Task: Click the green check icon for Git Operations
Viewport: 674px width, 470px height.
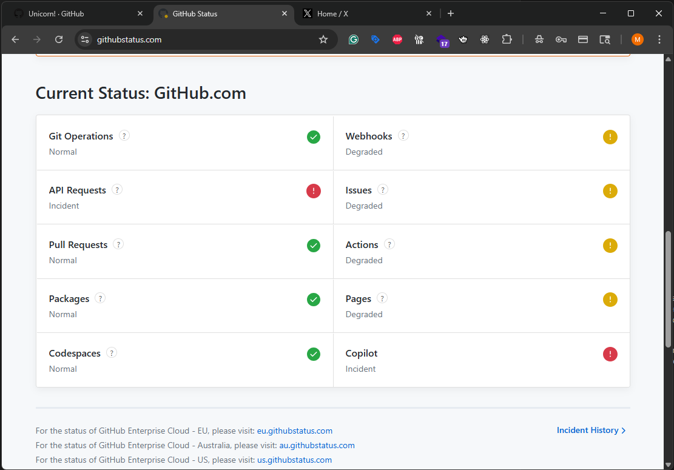Action: click(314, 137)
